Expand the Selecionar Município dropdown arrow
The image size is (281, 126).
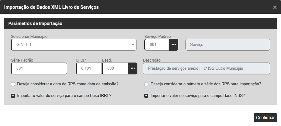click(133, 45)
